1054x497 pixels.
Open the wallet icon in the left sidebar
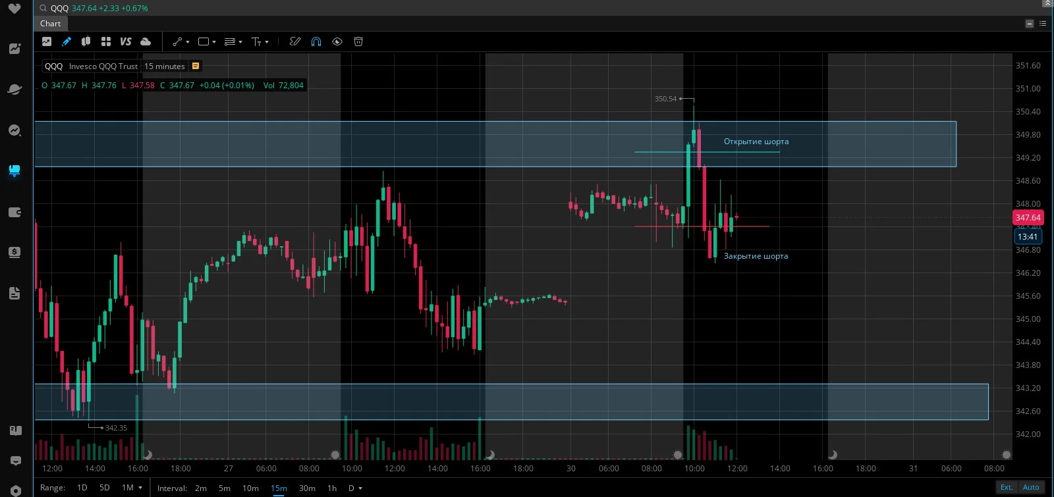point(14,212)
